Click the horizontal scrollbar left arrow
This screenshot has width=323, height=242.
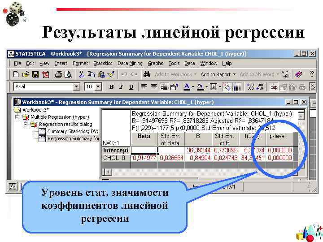(x=108, y=172)
